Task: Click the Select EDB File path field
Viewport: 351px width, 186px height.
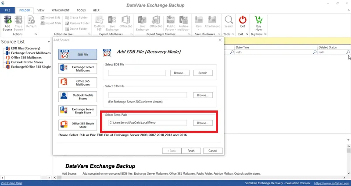Action: coord(137,73)
